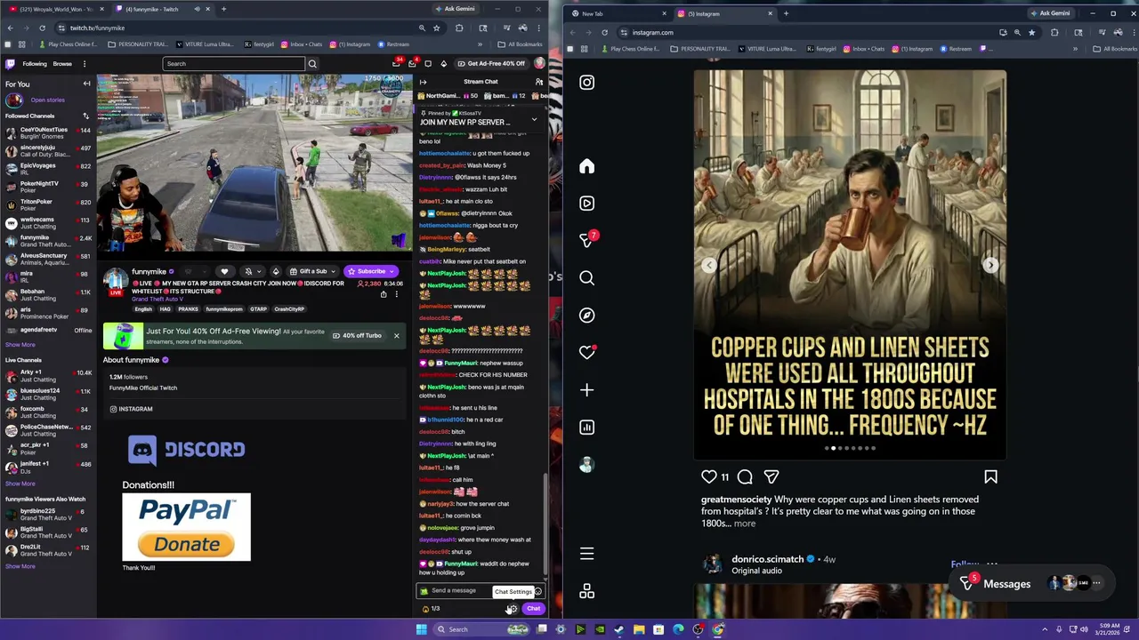Image resolution: width=1139 pixels, height=640 pixels.
Task: Open Twitch Bits diamond icon in header
Action: click(x=444, y=64)
